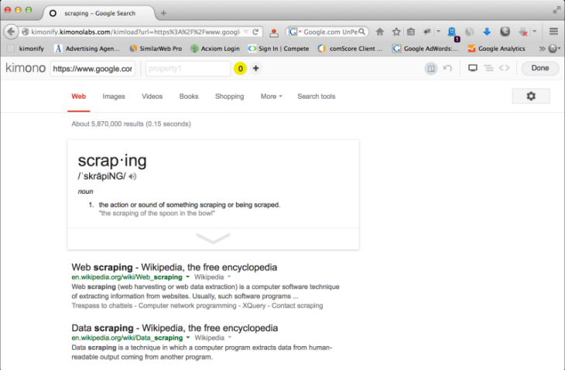Image resolution: width=565 pixels, height=370 pixels.
Task: Expand the definition card down chevron
Action: click(x=213, y=239)
